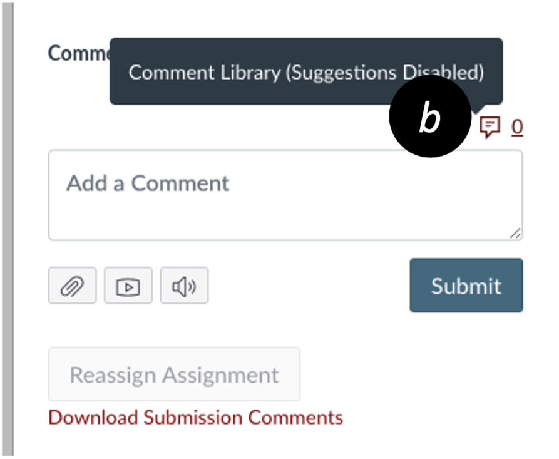Start an audio comment with the speaker icon

point(183,286)
